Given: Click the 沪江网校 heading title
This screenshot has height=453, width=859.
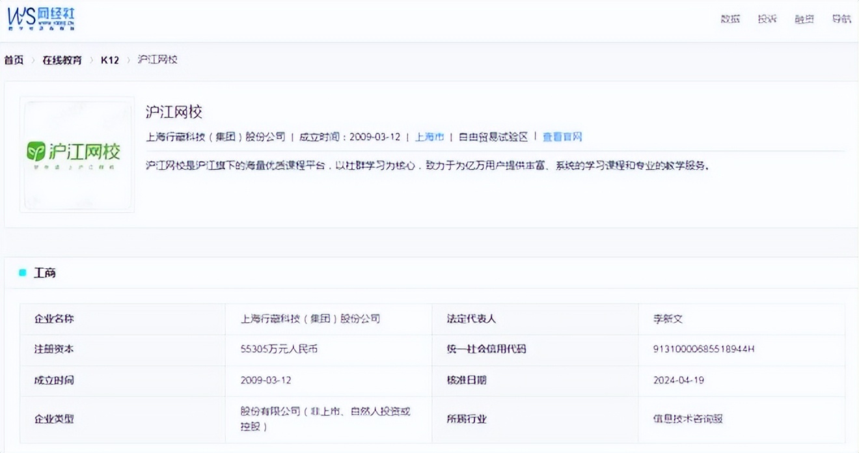Looking at the screenshot, I should coord(174,112).
